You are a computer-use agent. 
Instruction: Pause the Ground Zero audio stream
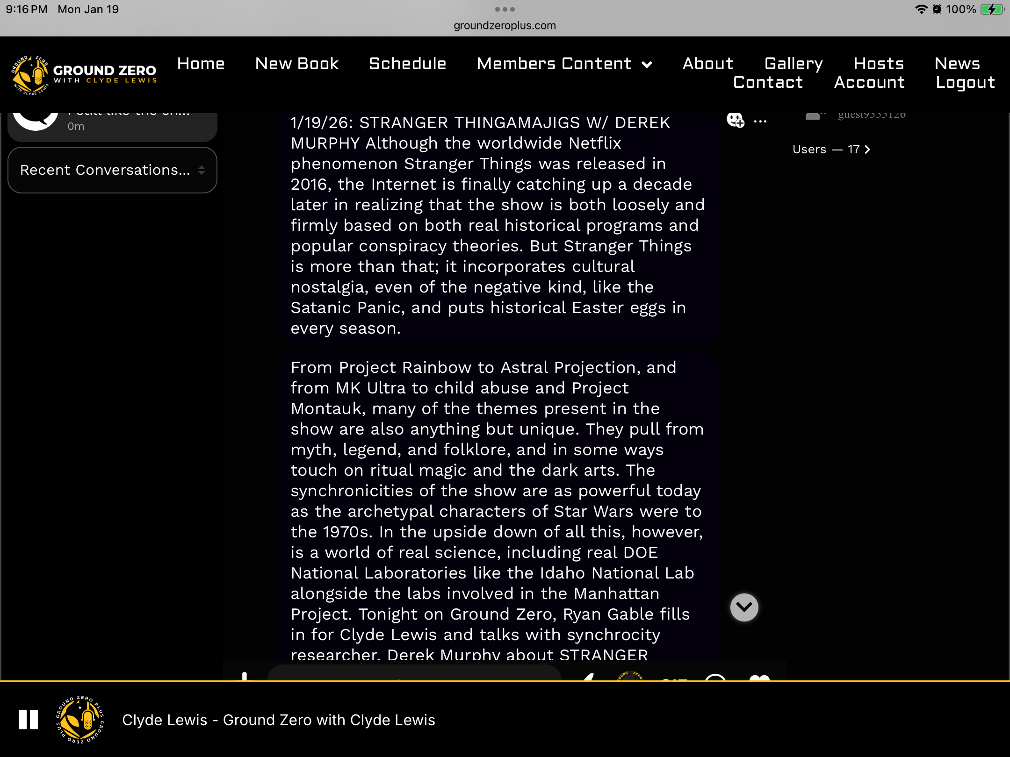click(x=28, y=720)
